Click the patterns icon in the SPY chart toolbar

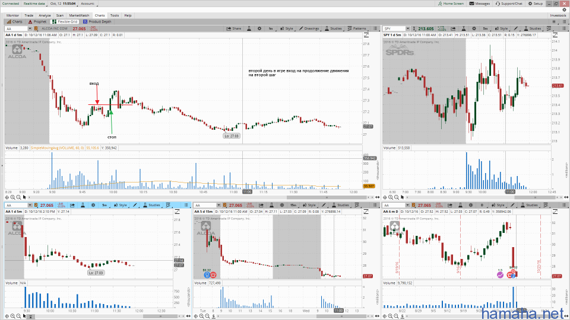[x=549, y=28]
